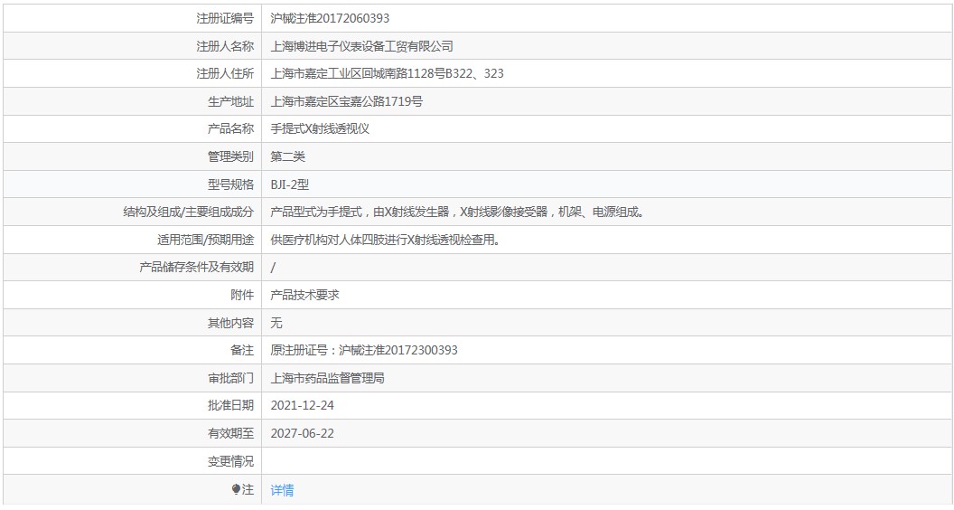Click the 型号规格 label

pos(230,184)
